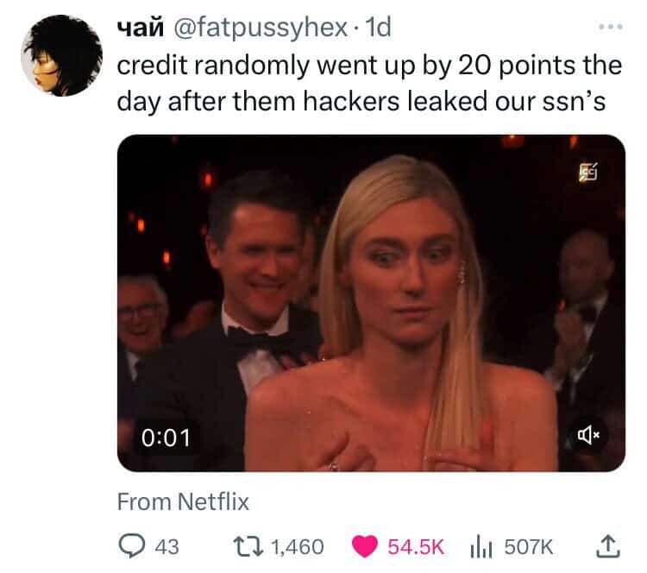The width and height of the screenshot is (647, 573).
Task: Open the view analytics bar chart icon
Action: pos(481,546)
